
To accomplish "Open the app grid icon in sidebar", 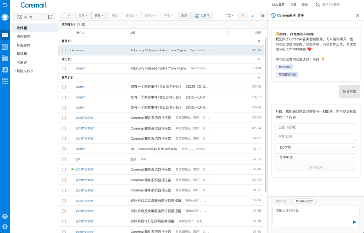I will point(5,81).
